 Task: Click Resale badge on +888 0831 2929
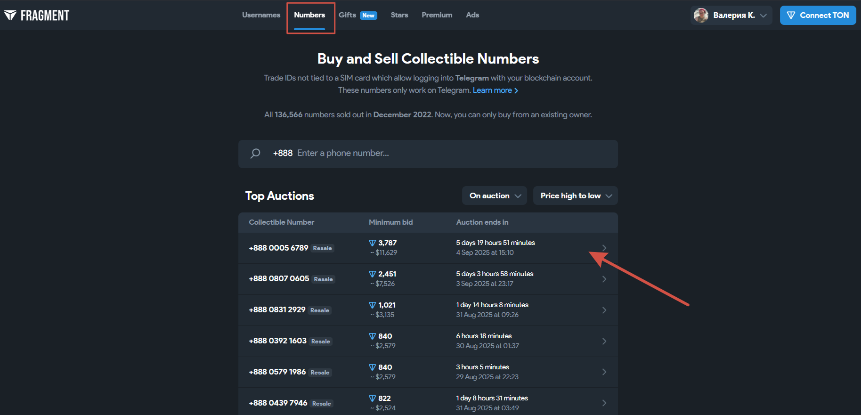coord(320,310)
